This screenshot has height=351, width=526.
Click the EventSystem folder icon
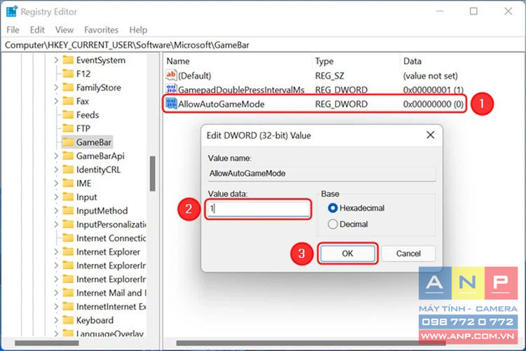tap(68, 60)
